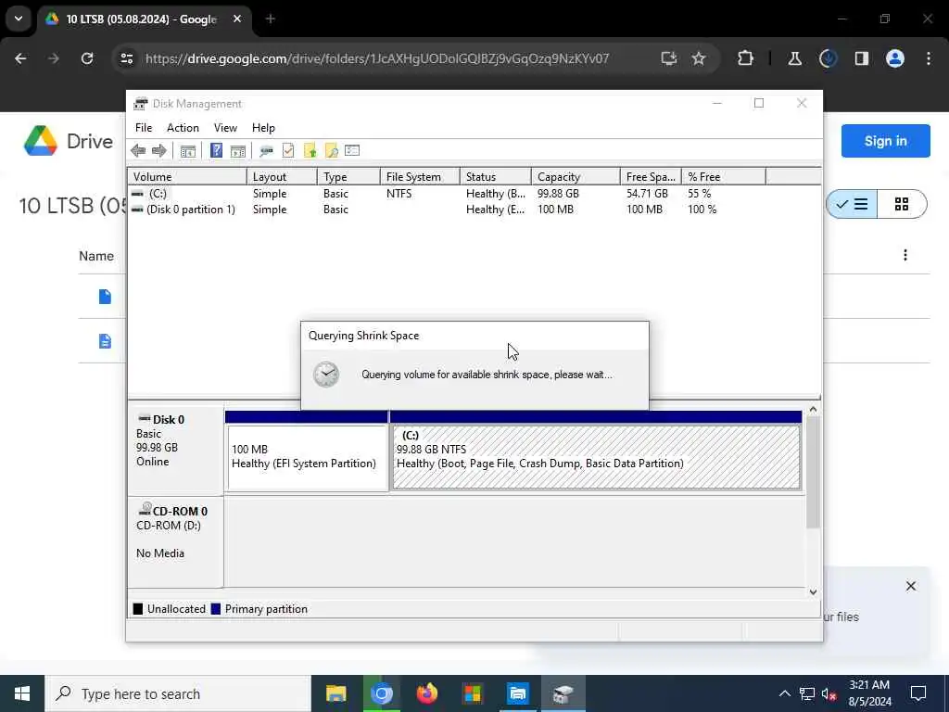The image size is (949, 712).
Task: Click the yellow folder with magnifier icon
Action: [x=331, y=151]
